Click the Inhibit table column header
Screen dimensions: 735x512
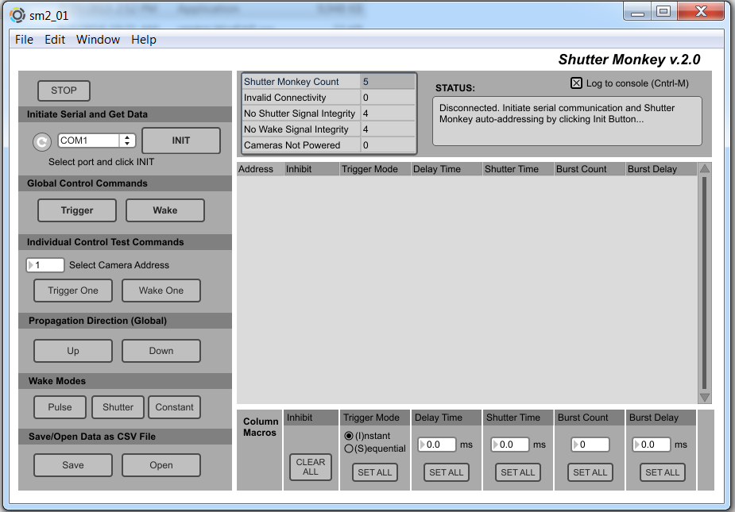point(311,169)
